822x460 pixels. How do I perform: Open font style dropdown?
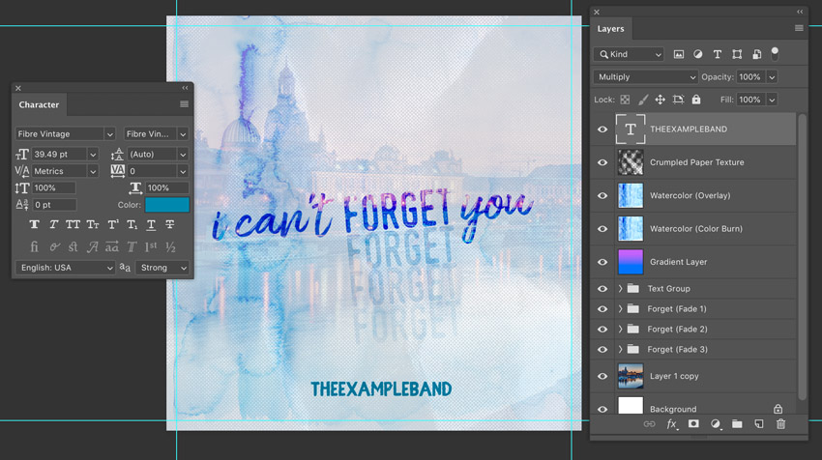tap(156, 133)
